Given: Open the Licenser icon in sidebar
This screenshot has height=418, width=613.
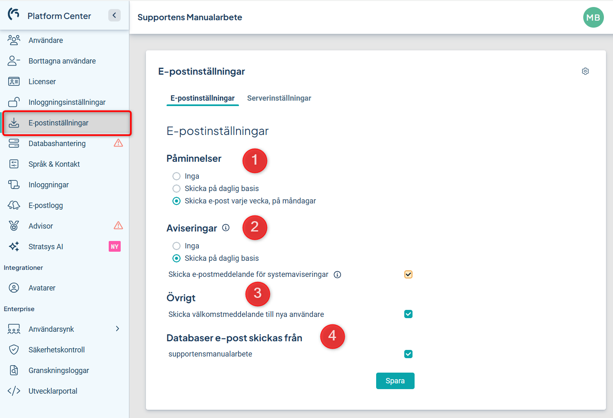Looking at the screenshot, I should point(14,81).
